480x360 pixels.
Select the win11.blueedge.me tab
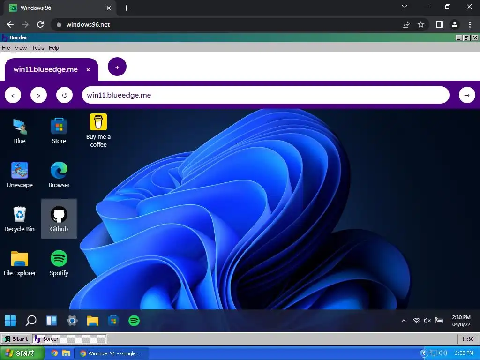[52, 69]
